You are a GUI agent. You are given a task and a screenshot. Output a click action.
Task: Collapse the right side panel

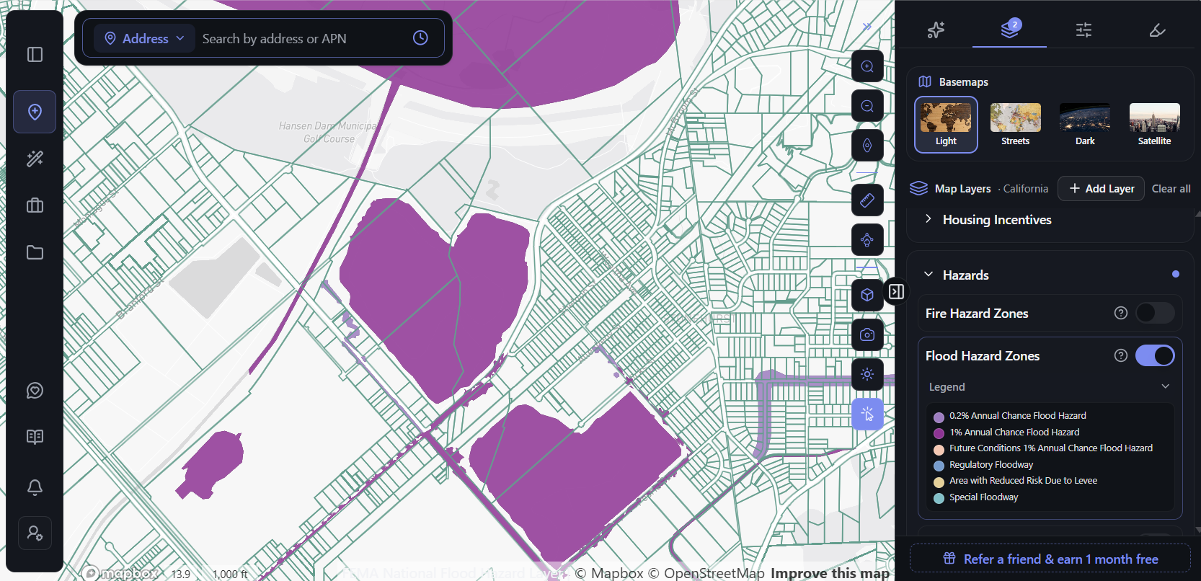point(896,291)
